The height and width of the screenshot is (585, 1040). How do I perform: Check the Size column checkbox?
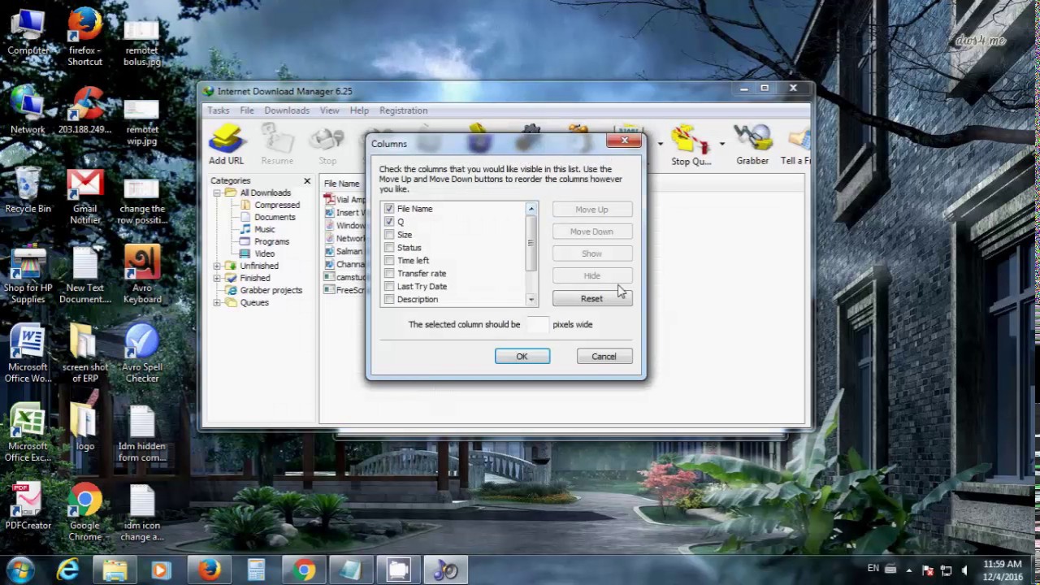pos(389,235)
